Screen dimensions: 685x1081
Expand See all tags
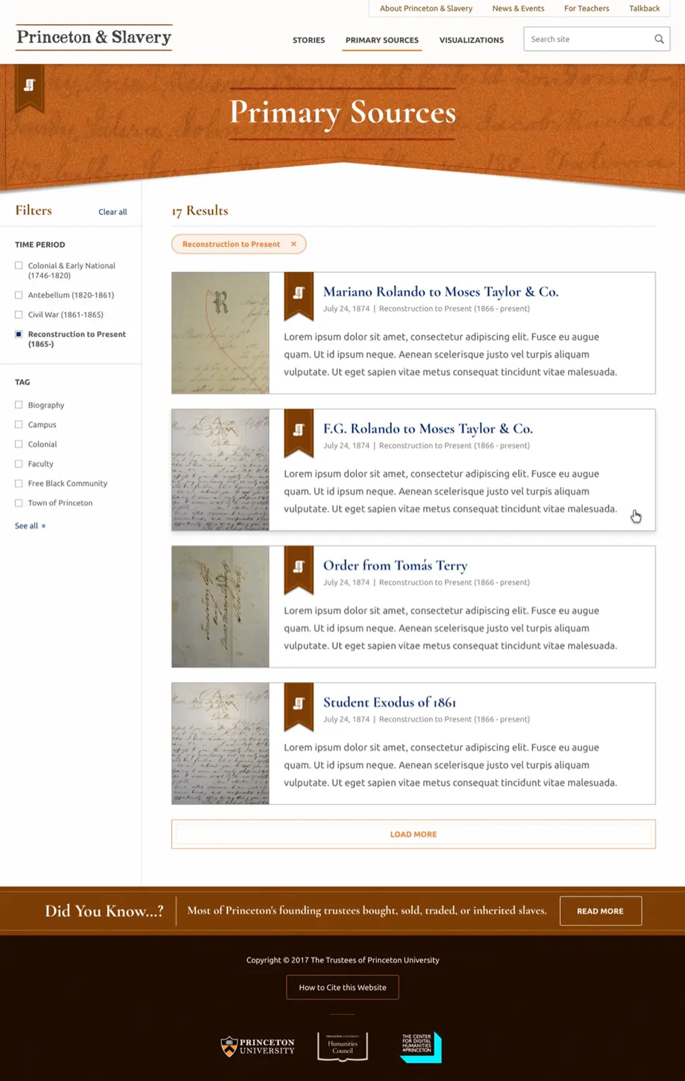tap(30, 526)
